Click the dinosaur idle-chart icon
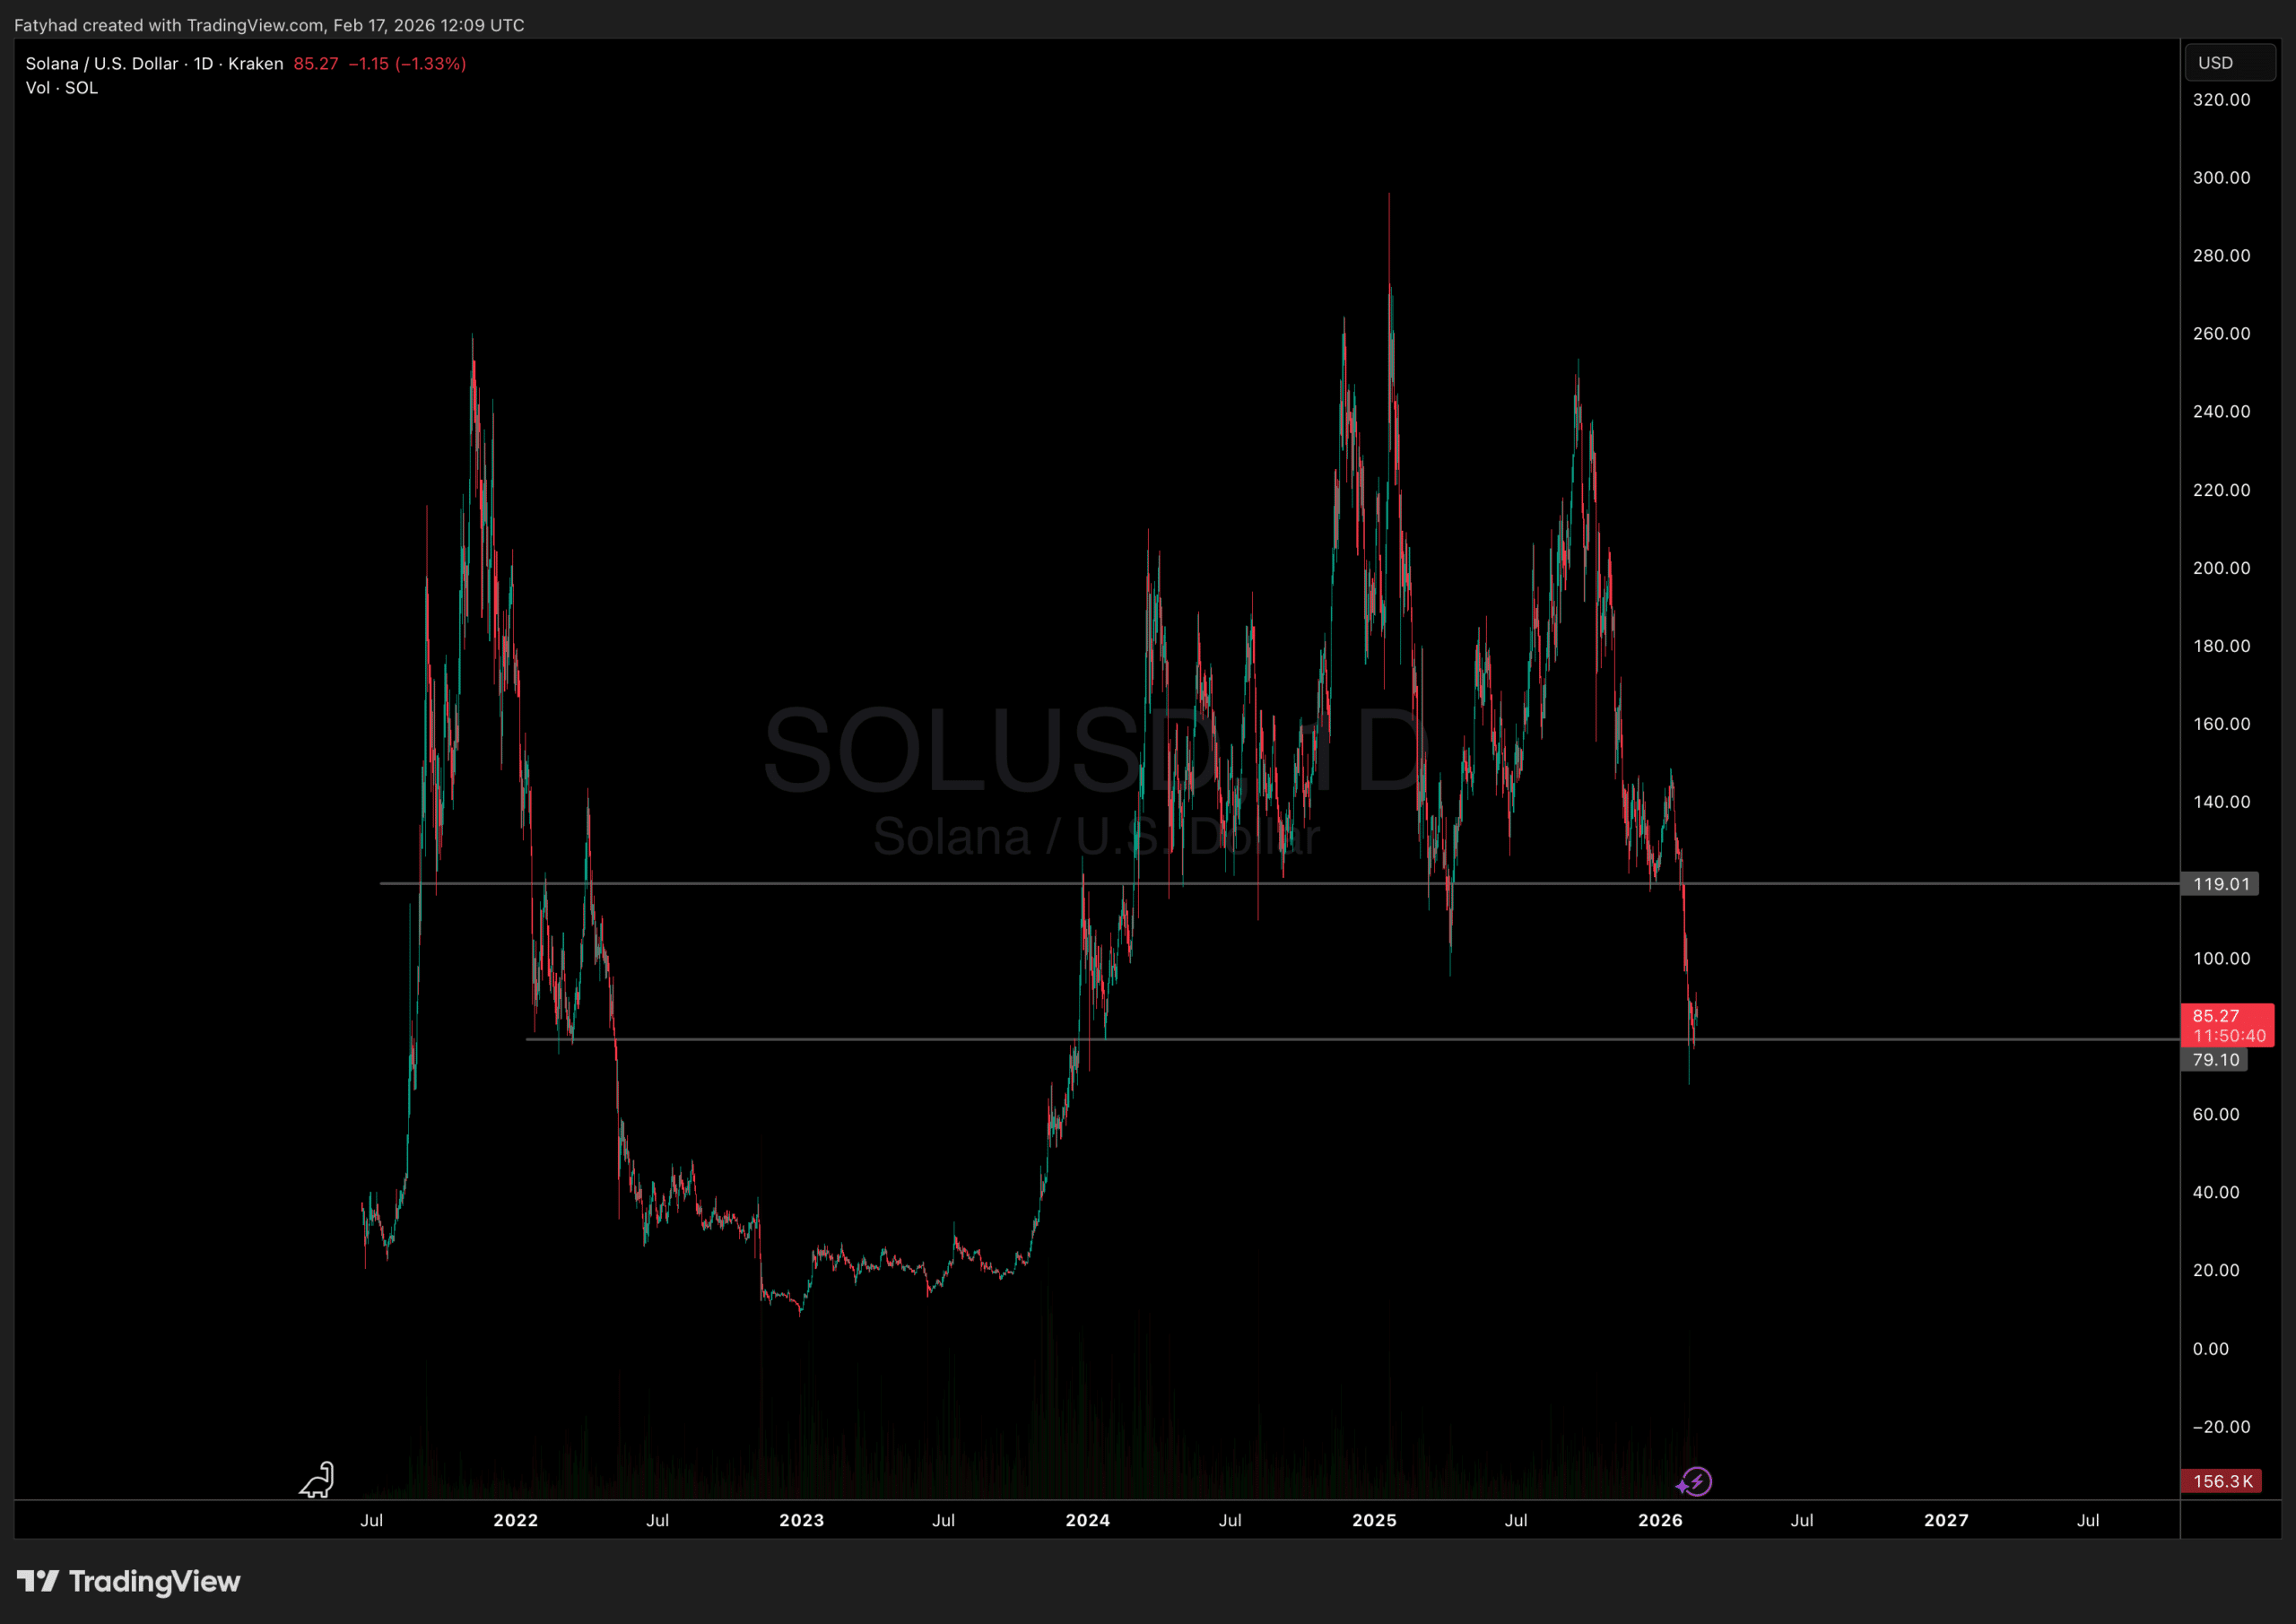This screenshot has width=2296, height=1624. [317, 1480]
